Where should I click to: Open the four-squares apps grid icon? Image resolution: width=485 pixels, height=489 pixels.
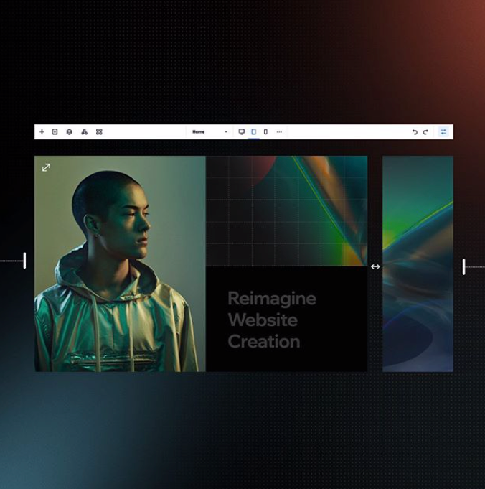pyautogui.click(x=99, y=131)
